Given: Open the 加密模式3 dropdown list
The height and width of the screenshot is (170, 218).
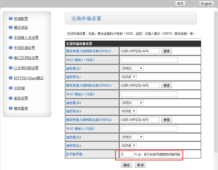Looking at the screenshot, I should 132,137.
